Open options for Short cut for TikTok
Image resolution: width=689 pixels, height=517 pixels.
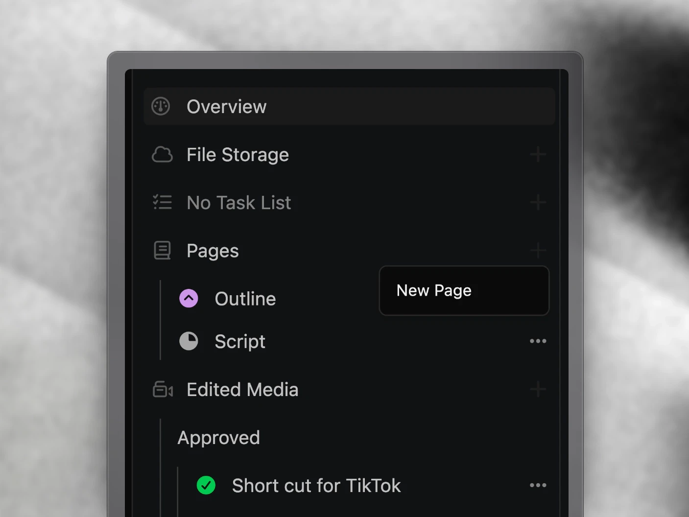pos(538,485)
